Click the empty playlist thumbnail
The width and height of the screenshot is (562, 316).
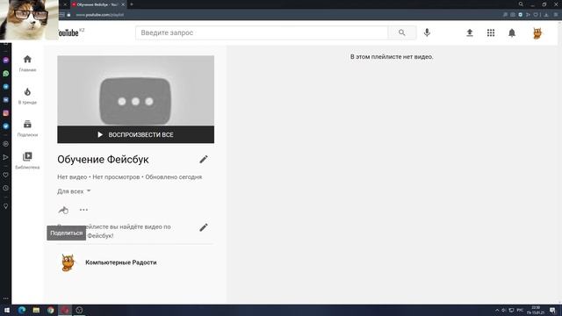pos(136,90)
